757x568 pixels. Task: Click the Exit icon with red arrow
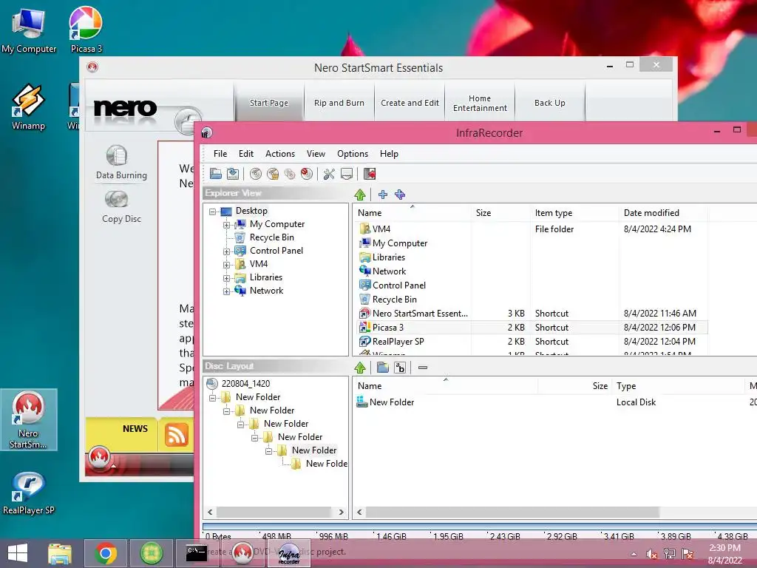[x=370, y=174]
